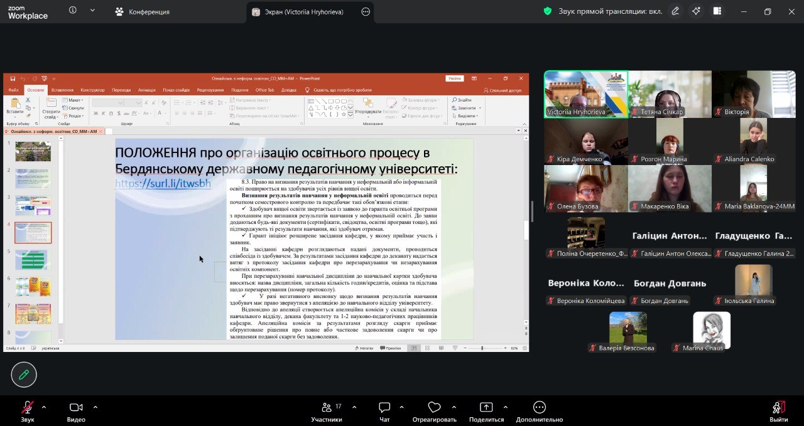Open the green encryption shield icon
This screenshot has width=804, height=426.
pyautogui.click(x=547, y=11)
